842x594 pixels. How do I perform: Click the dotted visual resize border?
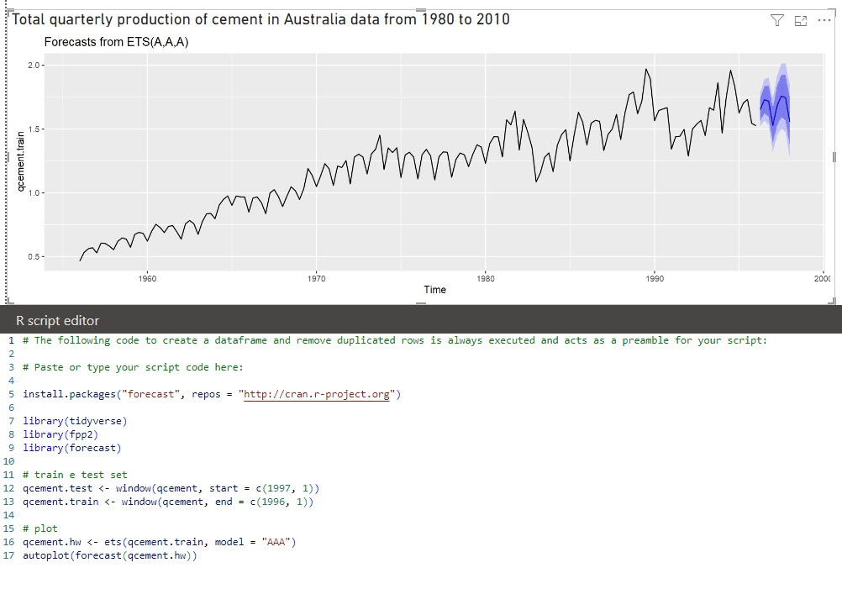pyautogui.click(x=6, y=151)
